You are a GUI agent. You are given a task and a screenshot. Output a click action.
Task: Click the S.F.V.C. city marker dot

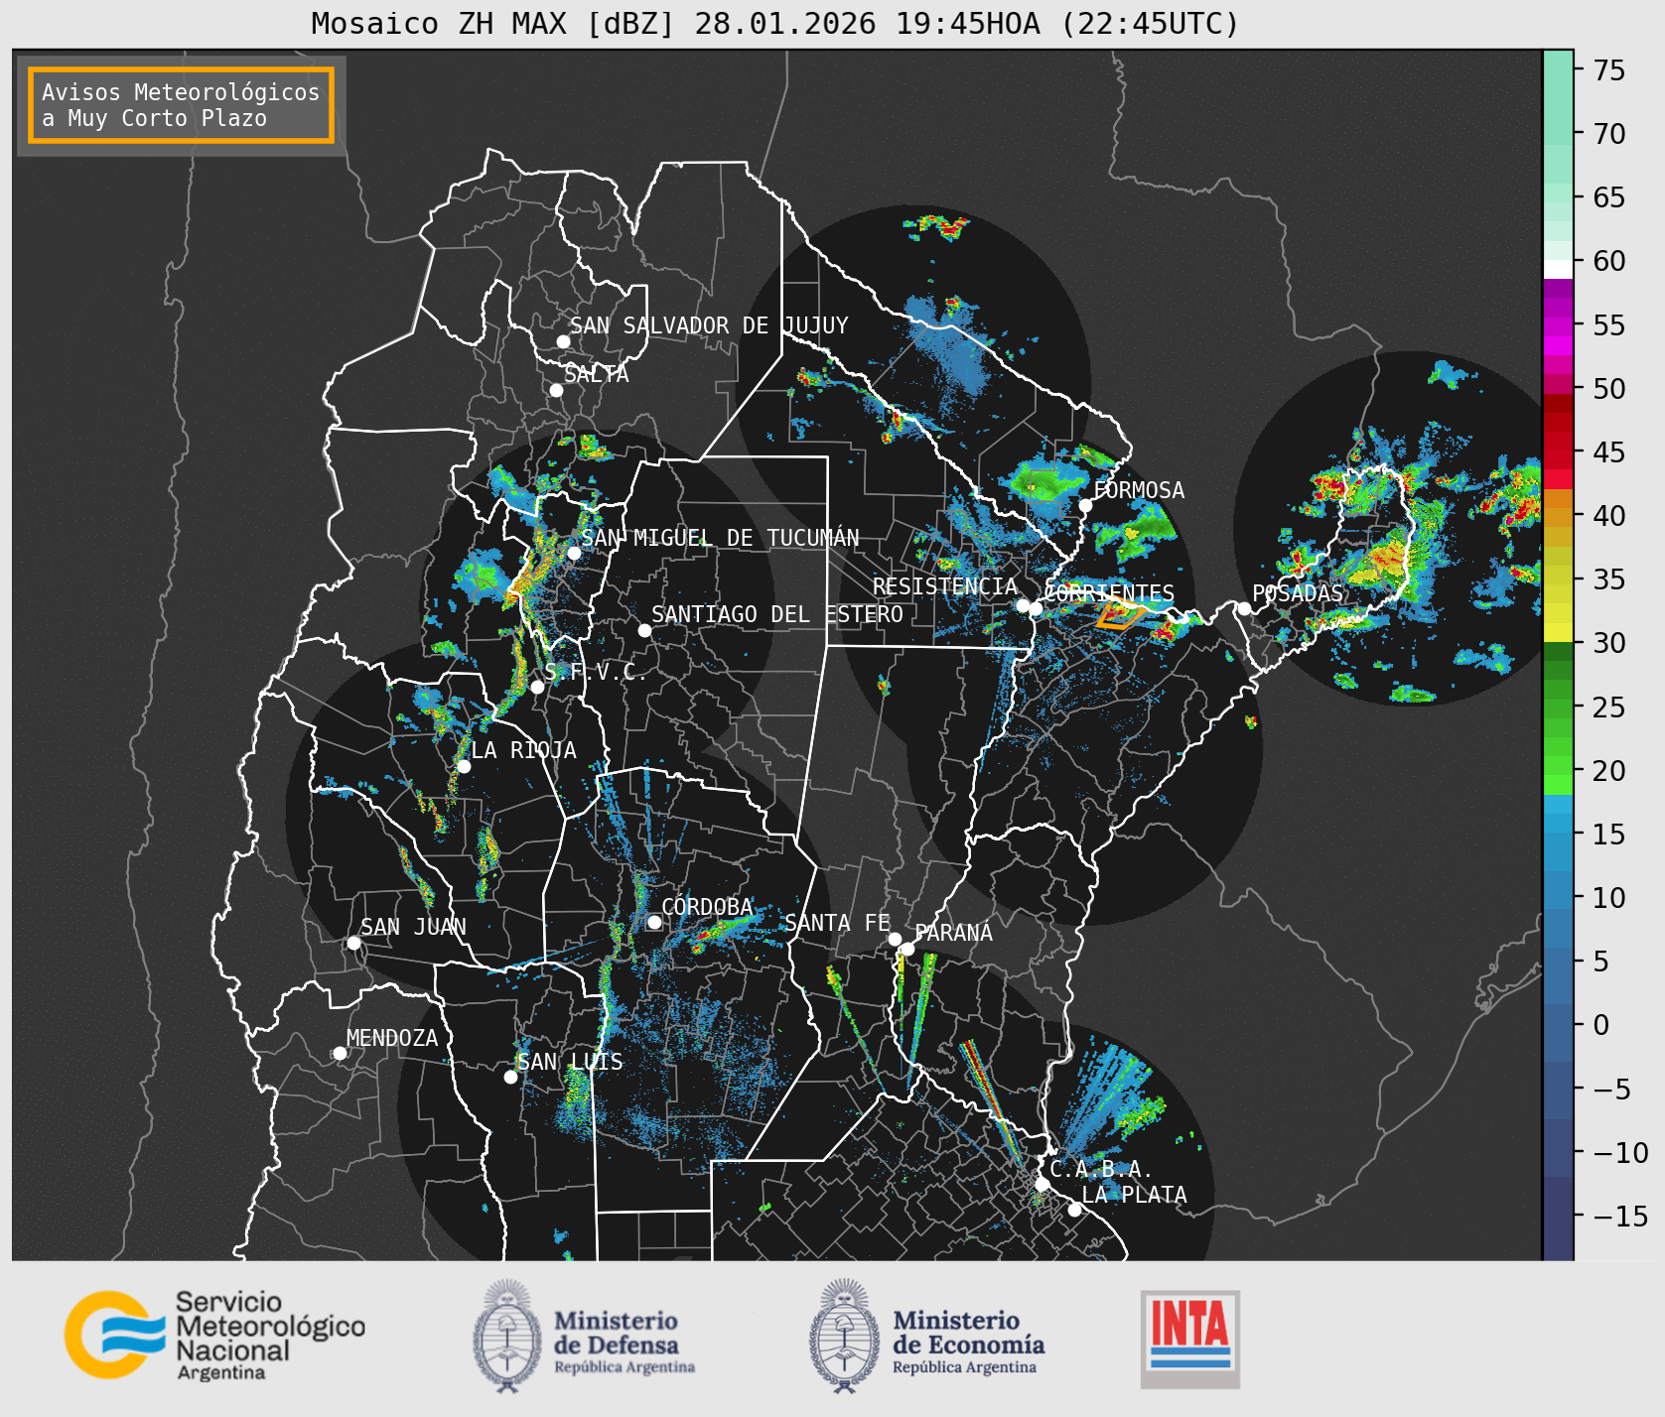tap(537, 687)
